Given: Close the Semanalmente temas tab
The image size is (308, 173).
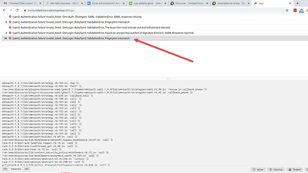Looking at the screenshot, I should coord(249,3).
